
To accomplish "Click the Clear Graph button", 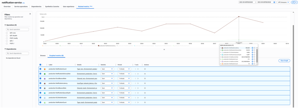I will coord(284,61).
